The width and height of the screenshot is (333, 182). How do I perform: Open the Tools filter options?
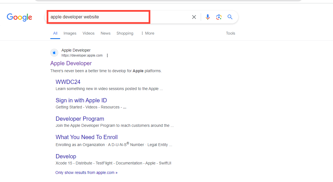230,33
